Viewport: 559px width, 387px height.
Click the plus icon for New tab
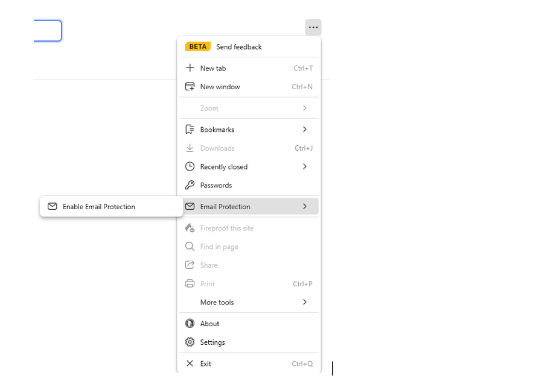pyautogui.click(x=190, y=68)
